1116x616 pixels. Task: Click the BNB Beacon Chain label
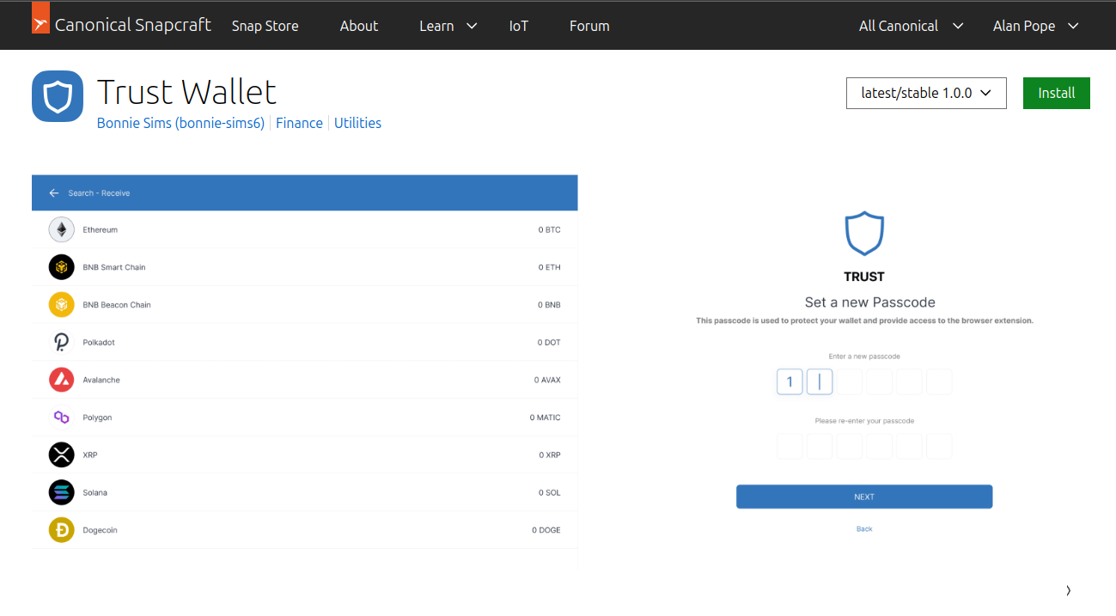point(117,305)
